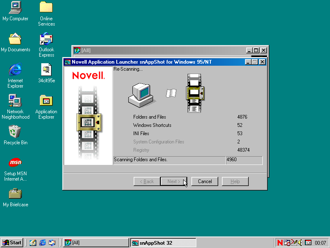
Task: Click Internet Explorer quick launch icon
Action: point(42,243)
